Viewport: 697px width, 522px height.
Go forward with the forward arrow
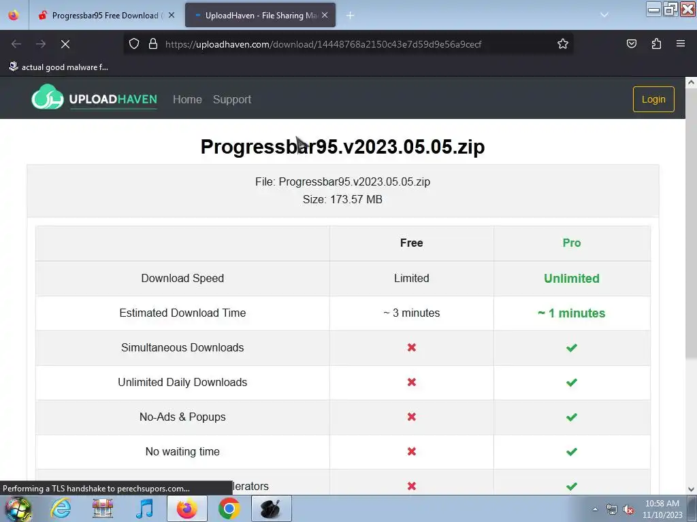click(41, 44)
